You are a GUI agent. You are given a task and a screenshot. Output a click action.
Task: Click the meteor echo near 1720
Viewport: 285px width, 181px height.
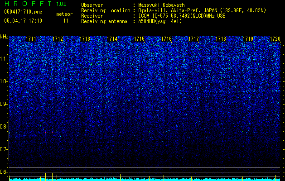(x=276, y=133)
